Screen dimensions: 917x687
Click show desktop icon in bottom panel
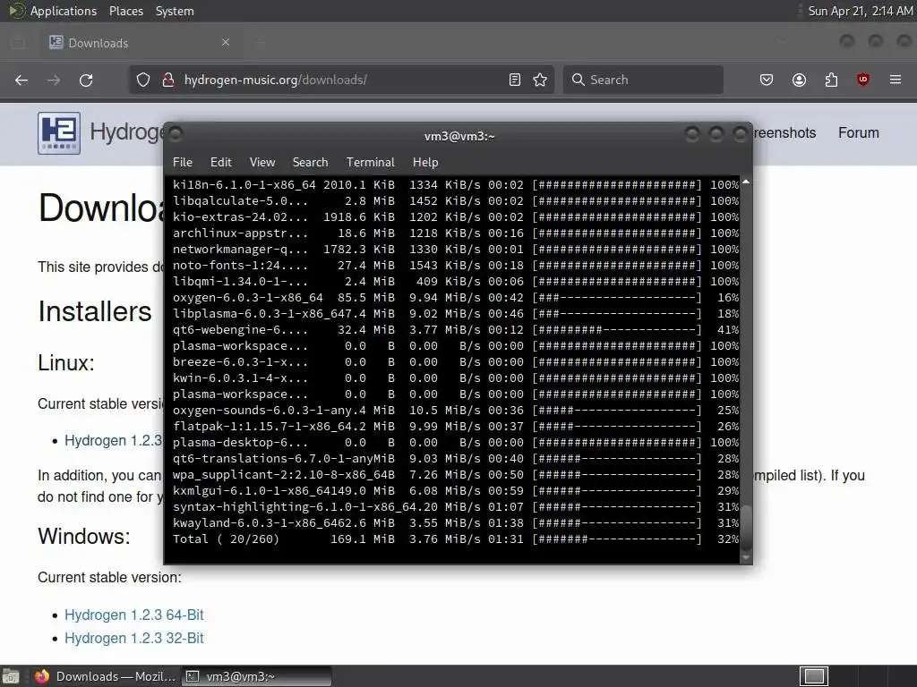[x=11, y=676]
